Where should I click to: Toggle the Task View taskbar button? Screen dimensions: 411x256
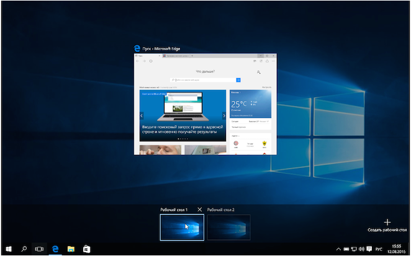pos(39,249)
